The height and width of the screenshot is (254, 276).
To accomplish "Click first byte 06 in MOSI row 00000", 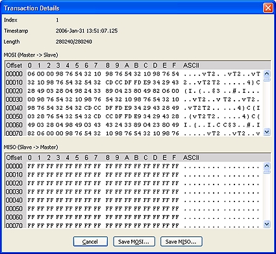I will tap(31, 74).
